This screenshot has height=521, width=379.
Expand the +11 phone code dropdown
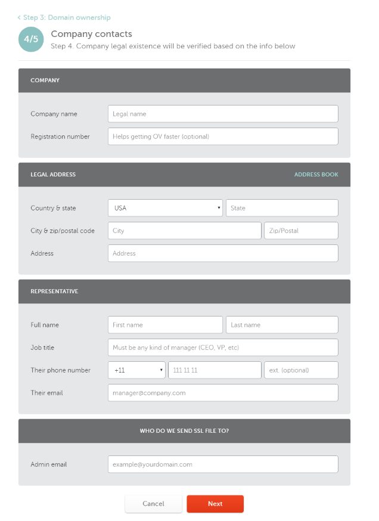(136, 370)
